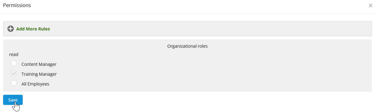Click the Organizational roles heading
This screenshot has width=378, height=112.
187,46
